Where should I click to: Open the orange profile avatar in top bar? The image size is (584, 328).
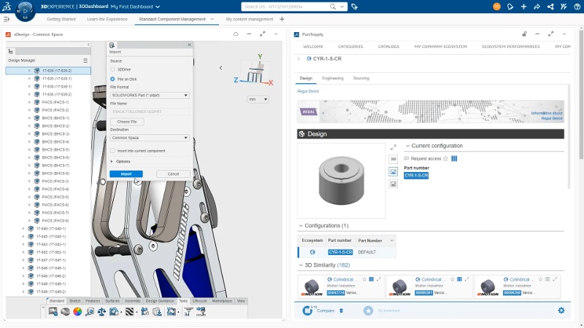[x=496, y=7]
